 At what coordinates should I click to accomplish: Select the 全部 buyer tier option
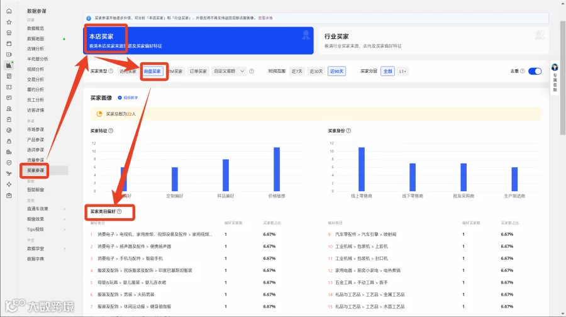387,72
